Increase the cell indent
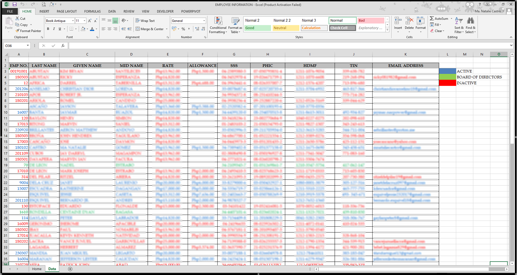The height and width of the screenshot is (275, 517). (x=130, y=29)
